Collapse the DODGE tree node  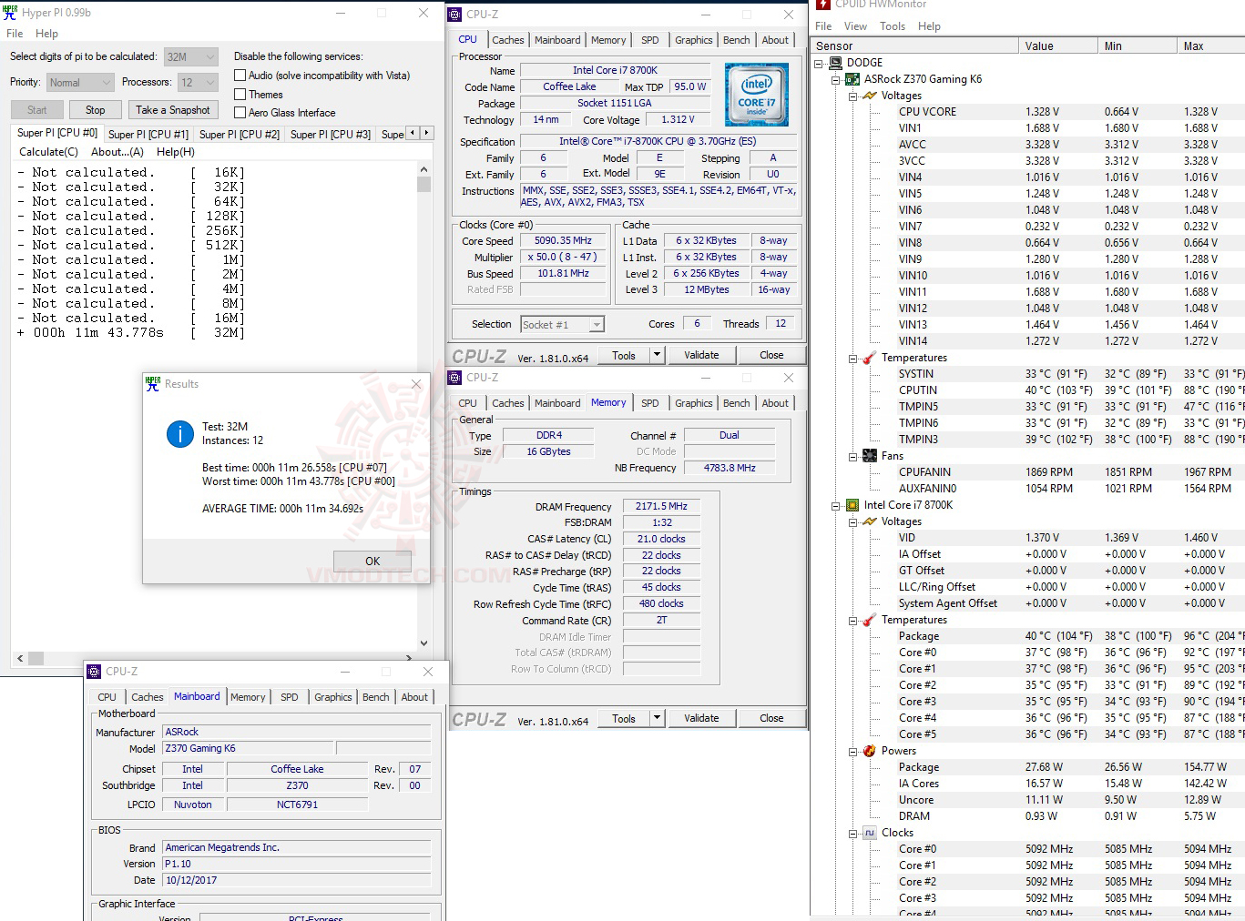tap(819, 64)
